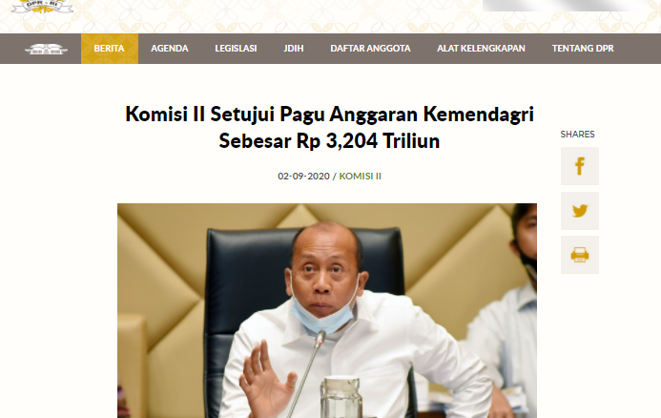Go home via the building icon in the navbar
Screen dimensions: 661x418
[46, 49]
